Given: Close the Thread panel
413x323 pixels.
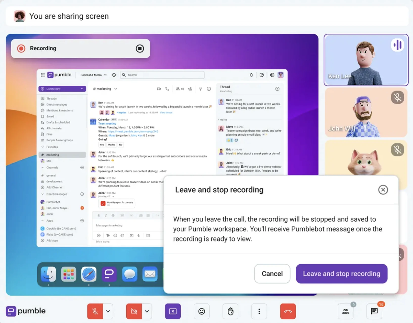Looking at the screenshot, I should point(277,89).
